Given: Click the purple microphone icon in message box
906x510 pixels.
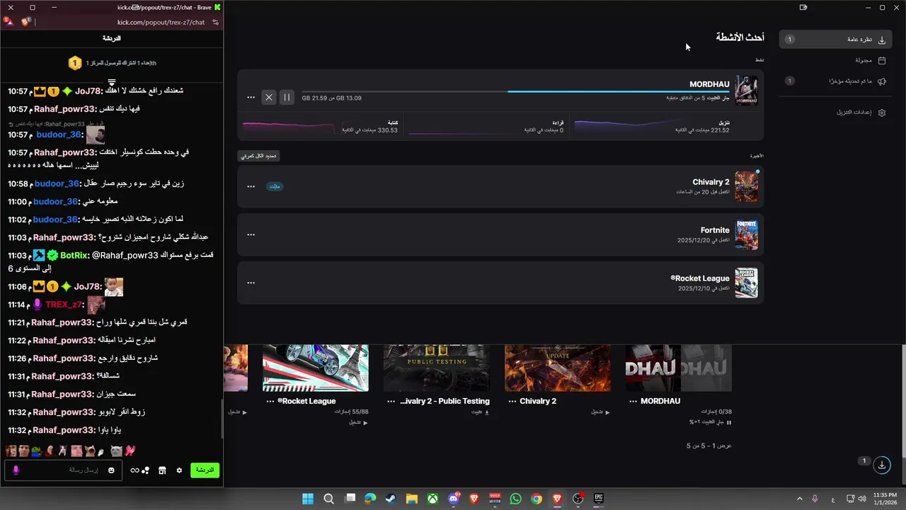Looking at the screenshot, I should 16,470.
